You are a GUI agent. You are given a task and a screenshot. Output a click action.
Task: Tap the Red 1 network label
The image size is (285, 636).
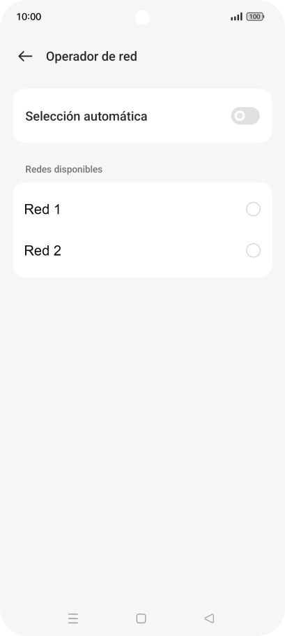click(42, 209)
